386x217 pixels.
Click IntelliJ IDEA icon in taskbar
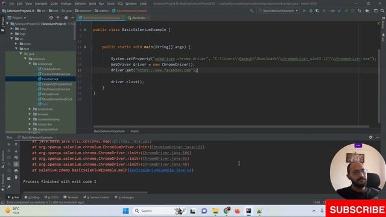[248, 211]
